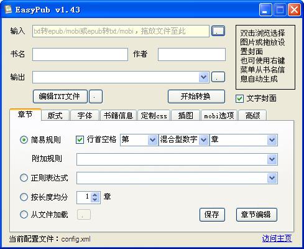Close the EasyPub window

pyautogui.click(x=294, y=9)
